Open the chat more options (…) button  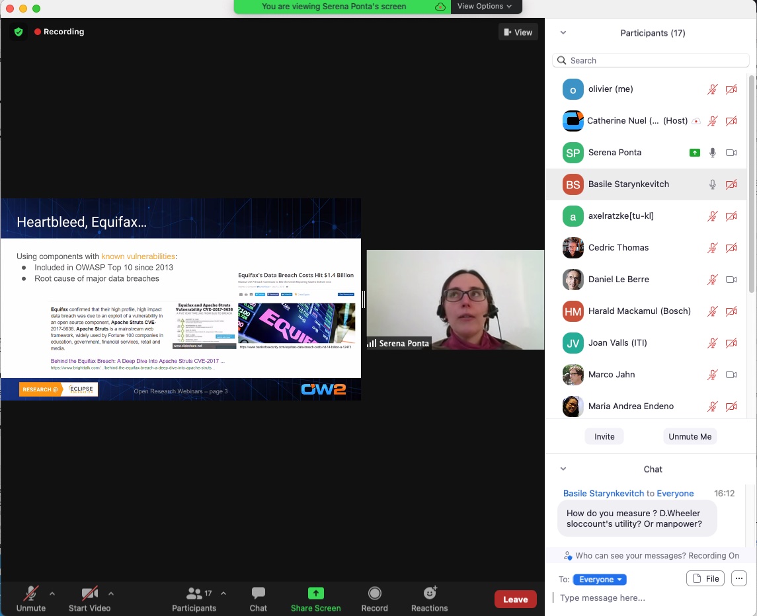[738, 578]
